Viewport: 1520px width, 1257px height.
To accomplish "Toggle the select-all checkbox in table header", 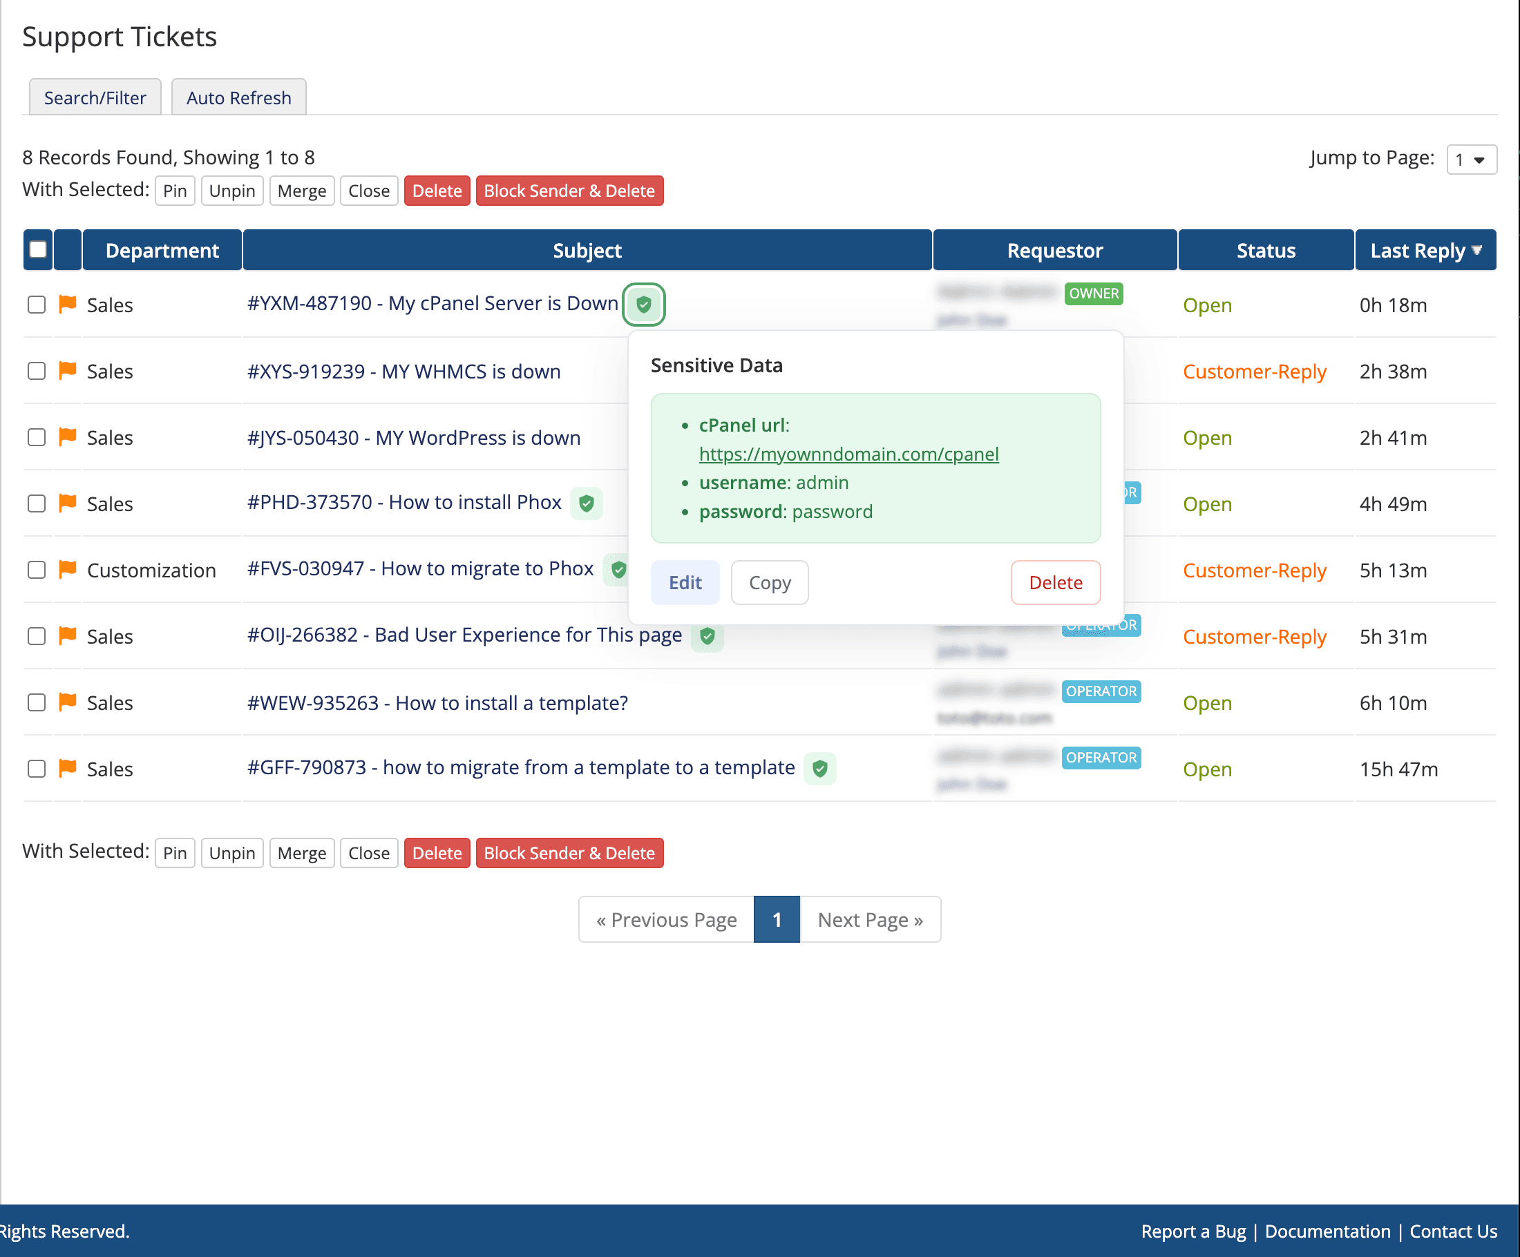I will [37, 249].
